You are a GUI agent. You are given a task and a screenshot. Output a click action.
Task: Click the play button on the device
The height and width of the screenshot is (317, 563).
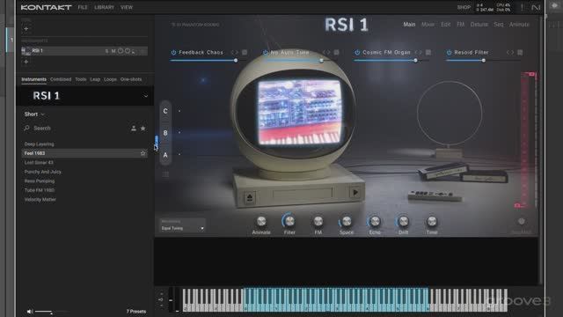coord(355,193)
